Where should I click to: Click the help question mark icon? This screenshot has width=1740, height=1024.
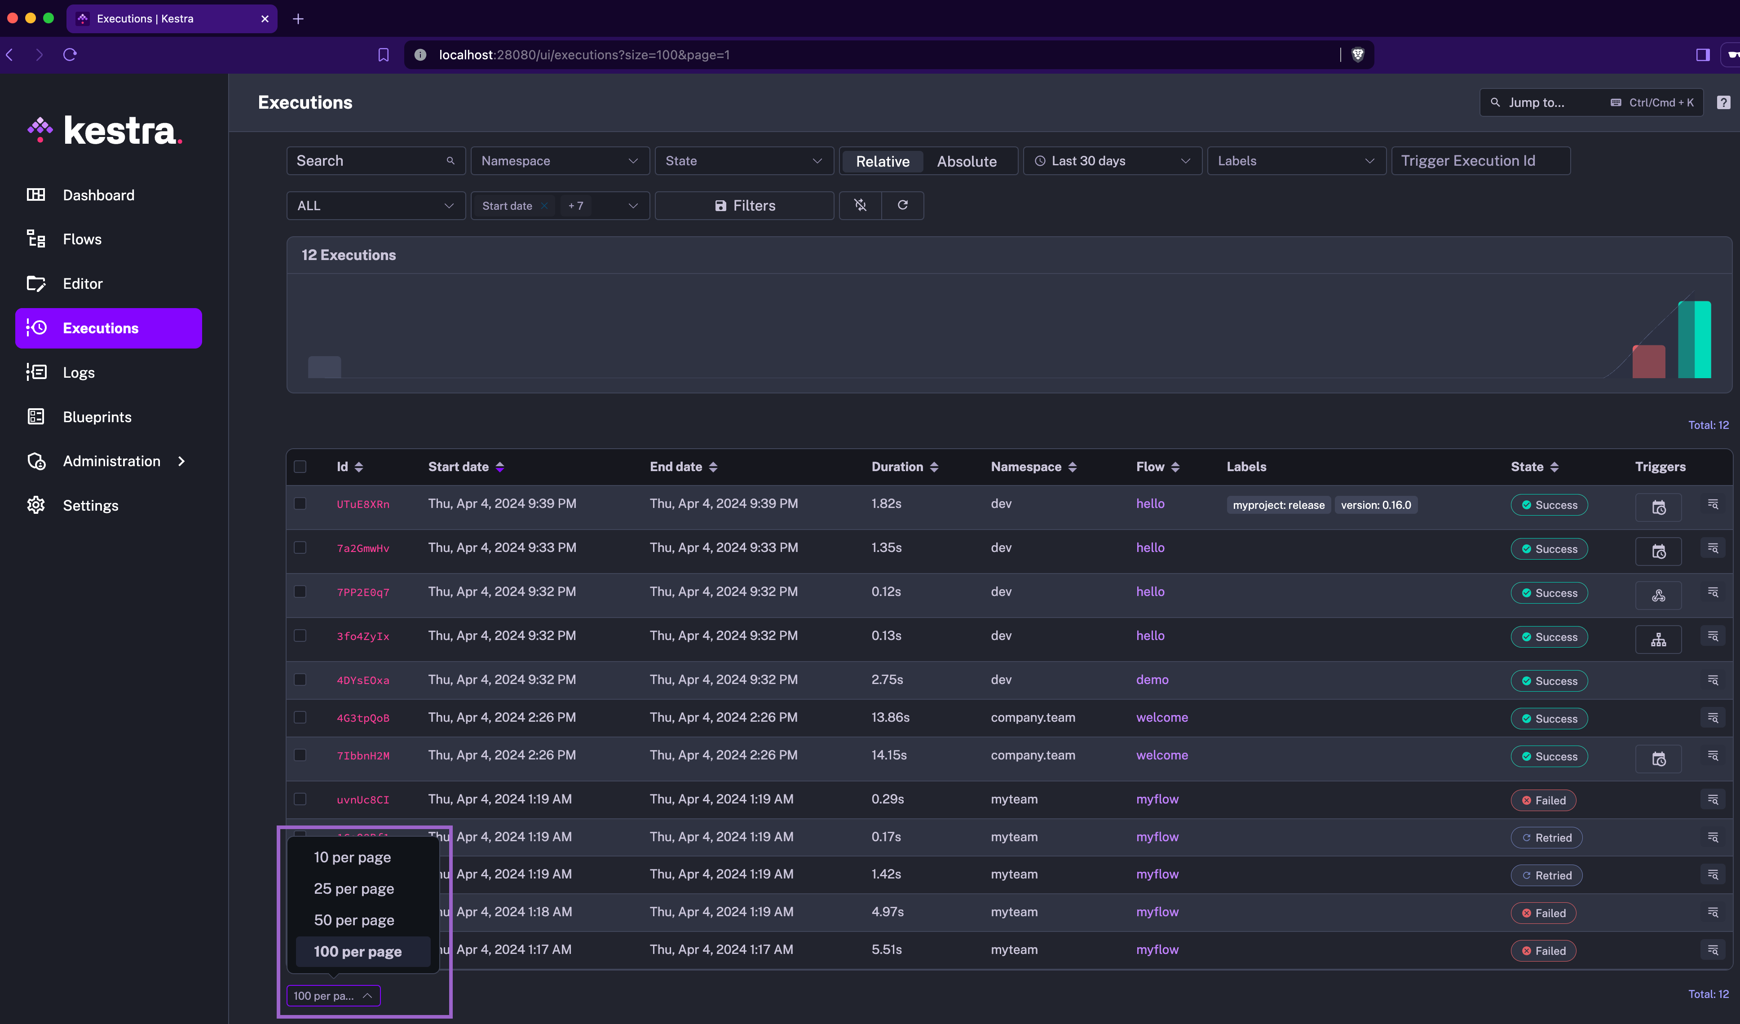(x=1723, y=102)
